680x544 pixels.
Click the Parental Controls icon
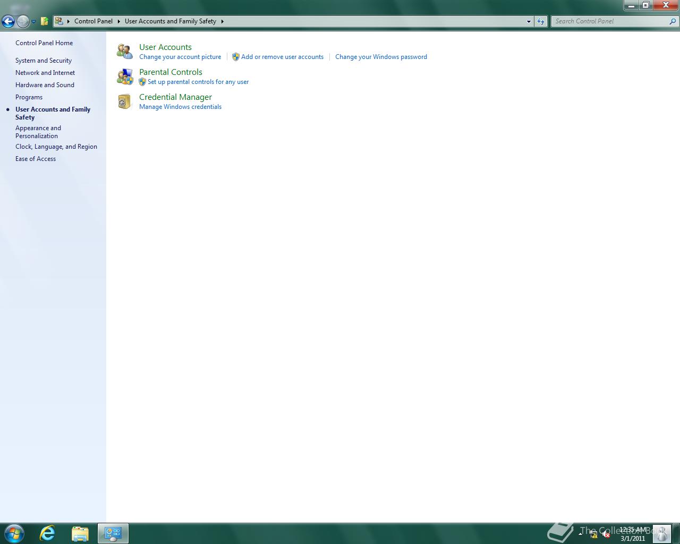tap(124, 76)
